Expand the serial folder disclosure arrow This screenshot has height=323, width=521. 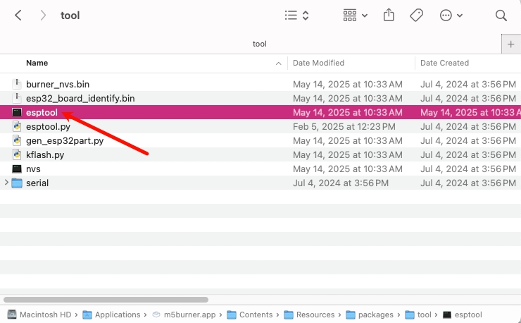6,183
